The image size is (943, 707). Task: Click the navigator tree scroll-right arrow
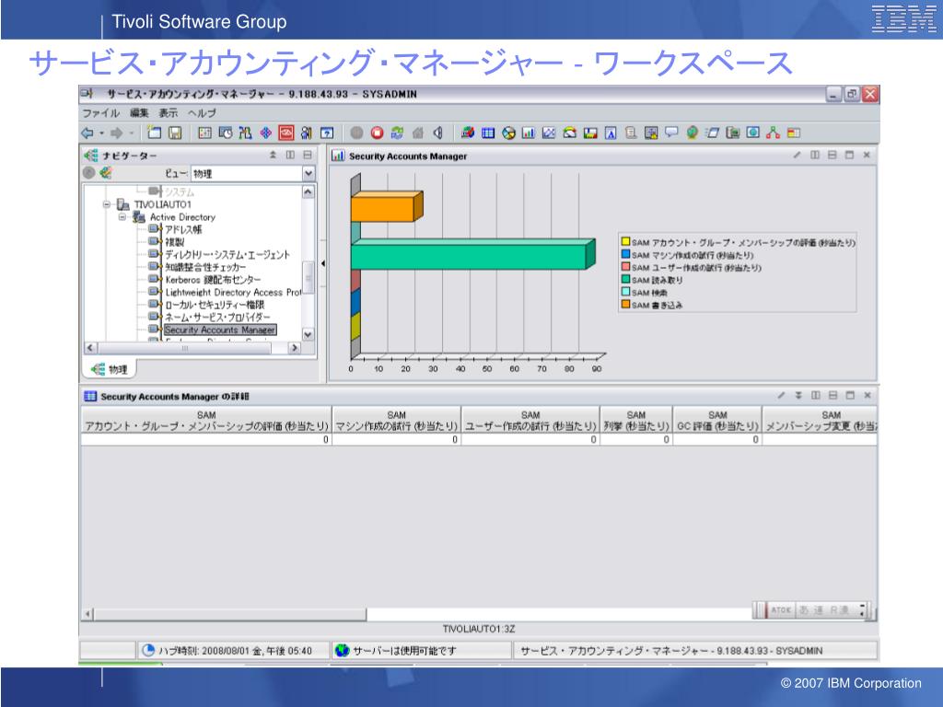[x=295, y=348]
